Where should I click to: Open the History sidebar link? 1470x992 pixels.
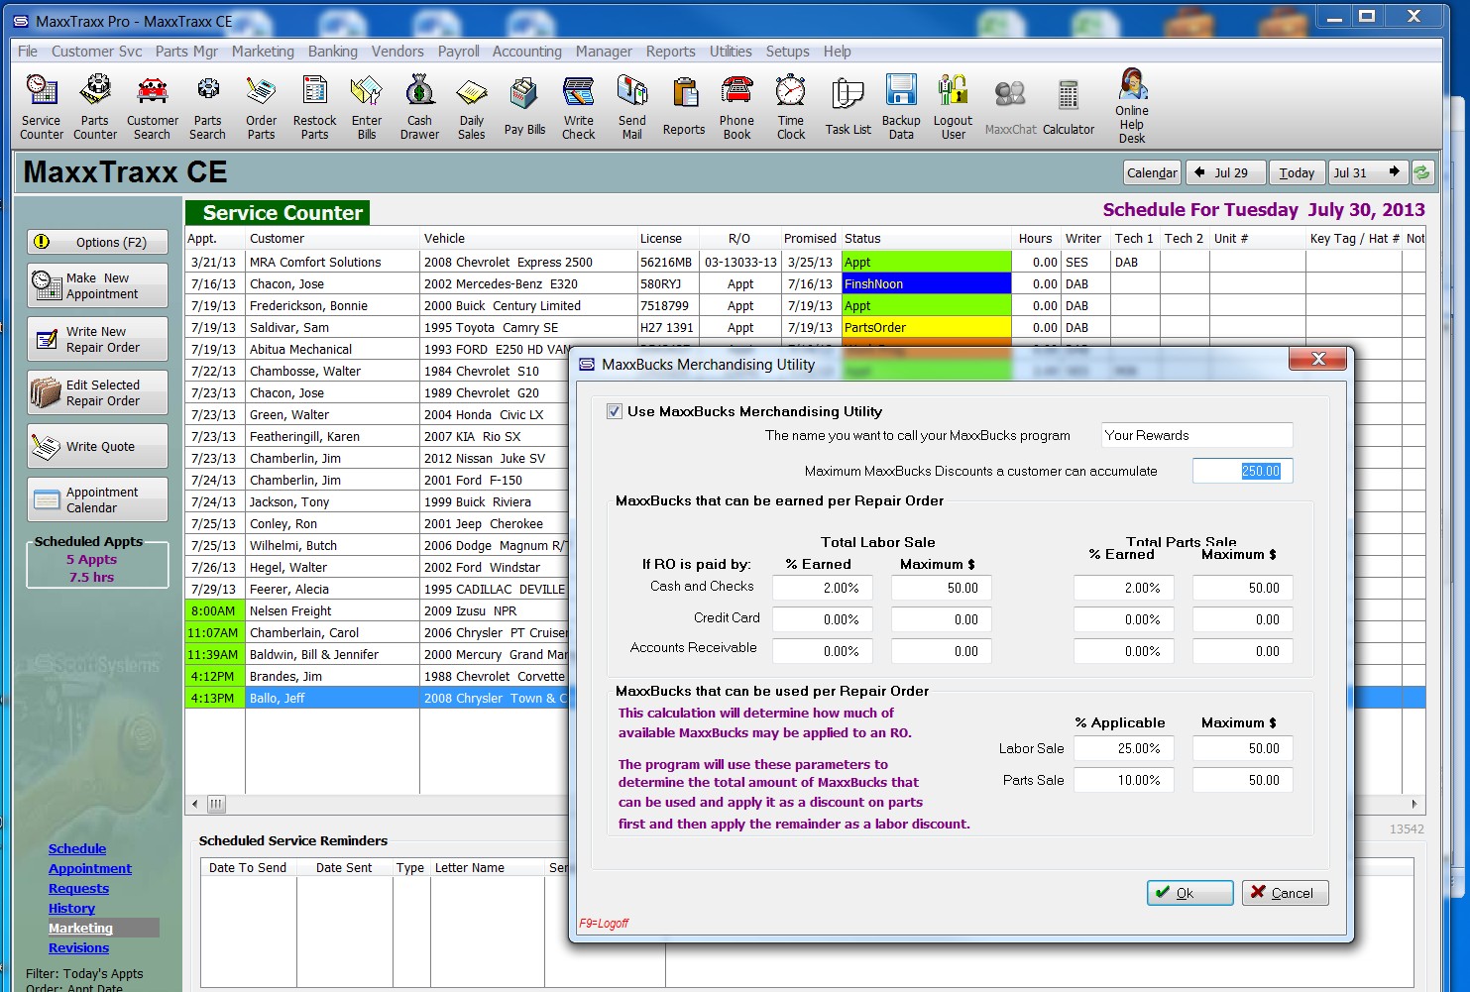pyautogui.click(x=71, y=909)
